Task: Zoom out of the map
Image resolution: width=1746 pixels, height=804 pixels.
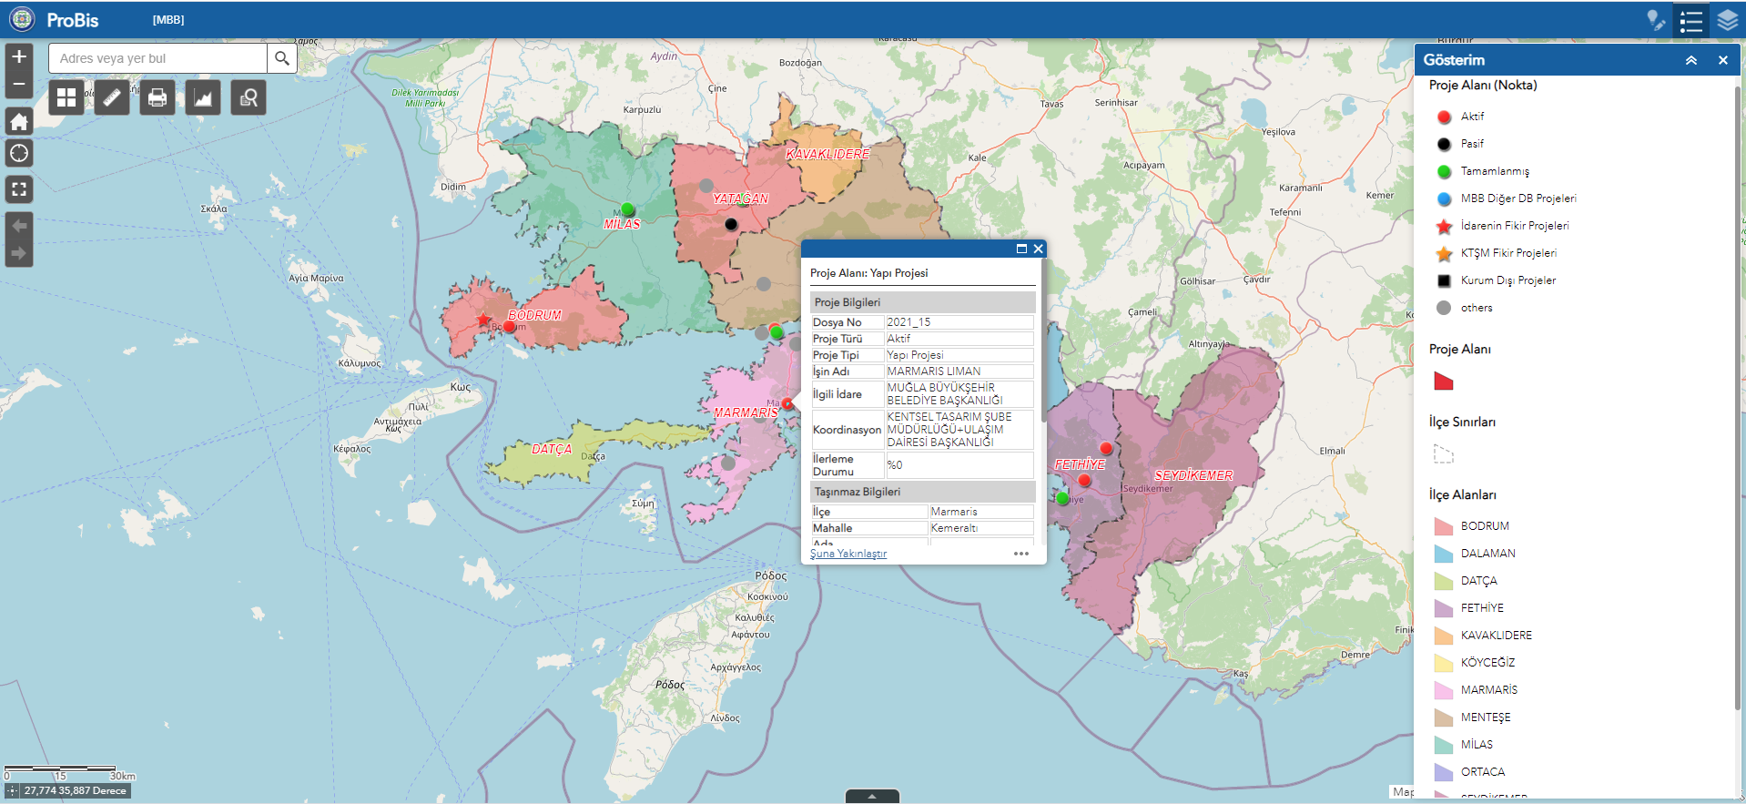Action: [x=19, y=85]
